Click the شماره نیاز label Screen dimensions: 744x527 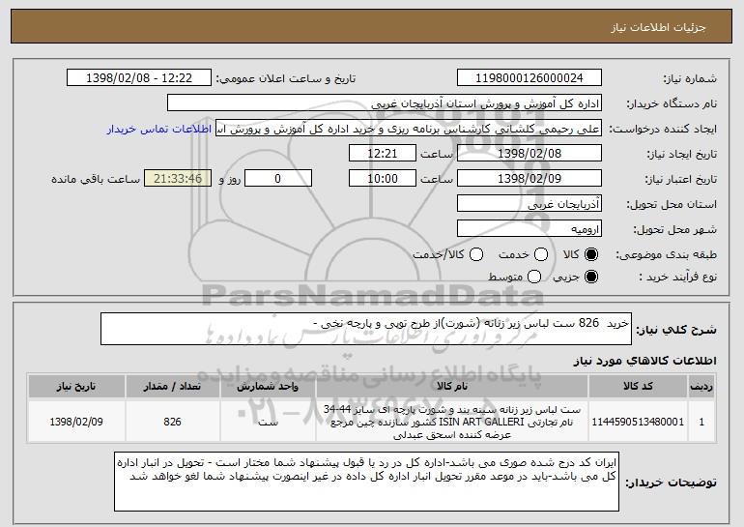coord(690,78)
